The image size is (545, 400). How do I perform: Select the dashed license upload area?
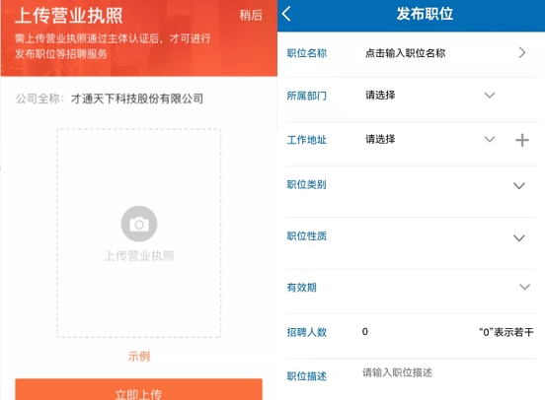point(139,233)
